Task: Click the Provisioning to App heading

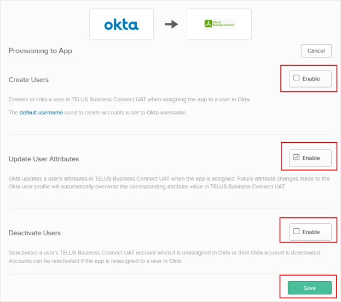Action: click(x=41, y=51)
